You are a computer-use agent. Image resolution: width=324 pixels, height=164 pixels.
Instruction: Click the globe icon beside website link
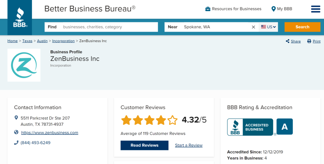pyautogui.click(x=16, y=132)
